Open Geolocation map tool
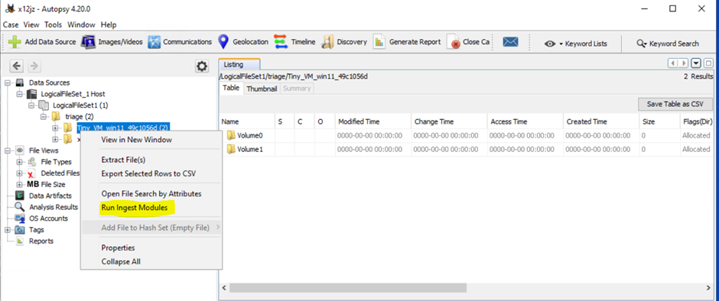Viewport: 719px width, 301px height. tap(243, 42)
